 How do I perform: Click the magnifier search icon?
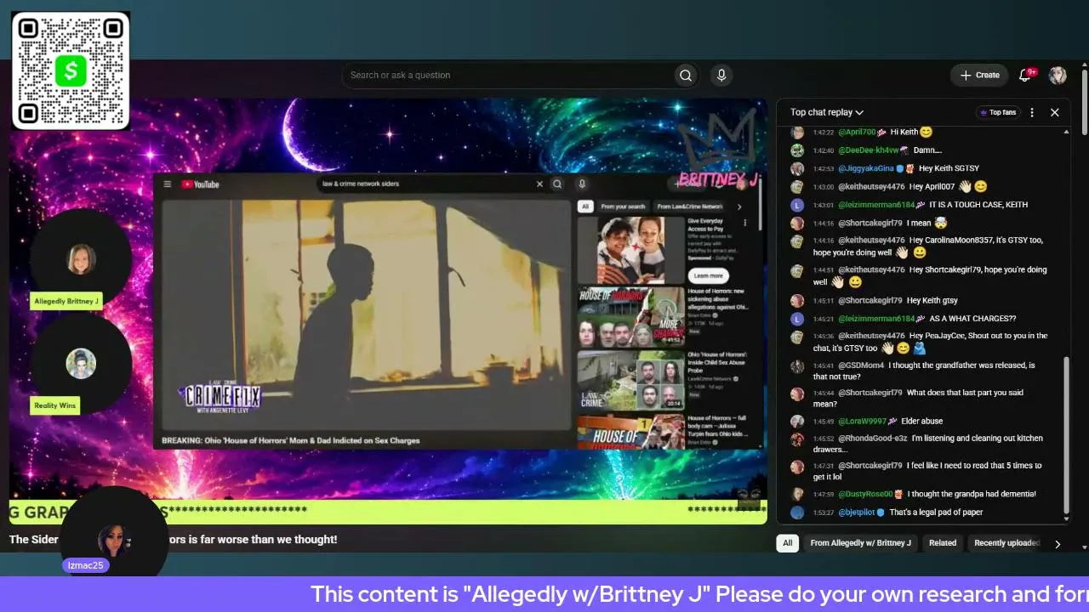(x=686, y=75)
